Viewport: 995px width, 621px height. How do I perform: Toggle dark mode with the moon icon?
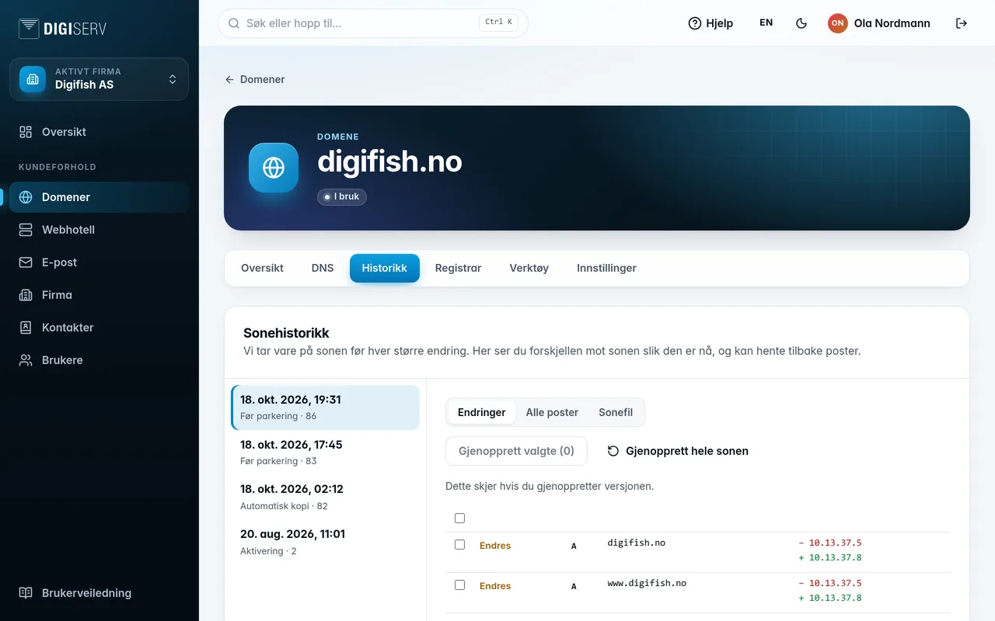[x=801, y=23]
